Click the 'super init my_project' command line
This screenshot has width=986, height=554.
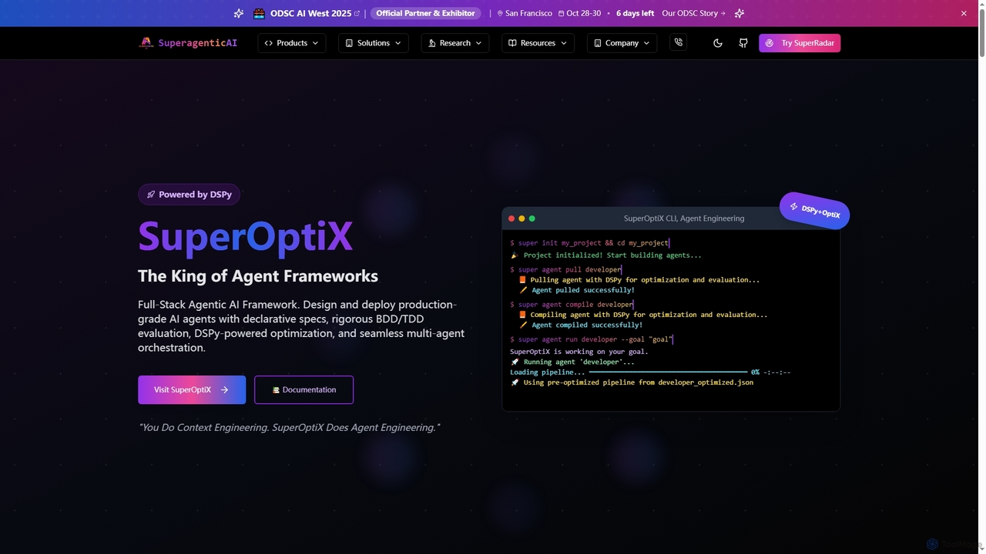(589, 243)
